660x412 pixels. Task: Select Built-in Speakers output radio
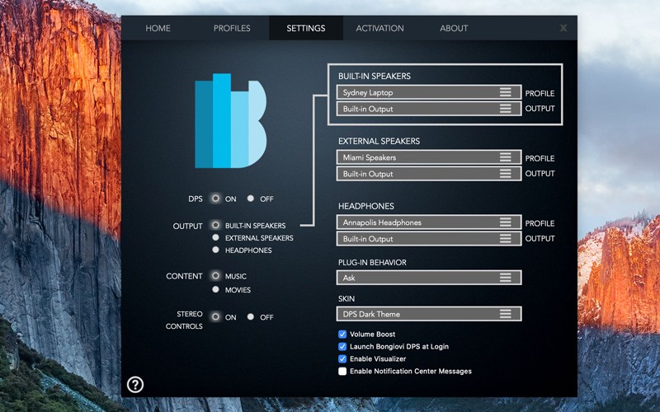215,225
